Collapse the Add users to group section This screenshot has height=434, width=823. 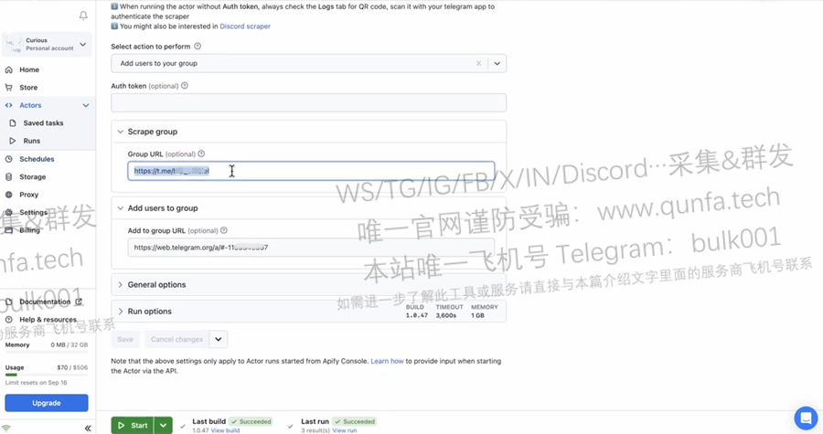pyautogui.click(x=120, y=208)
